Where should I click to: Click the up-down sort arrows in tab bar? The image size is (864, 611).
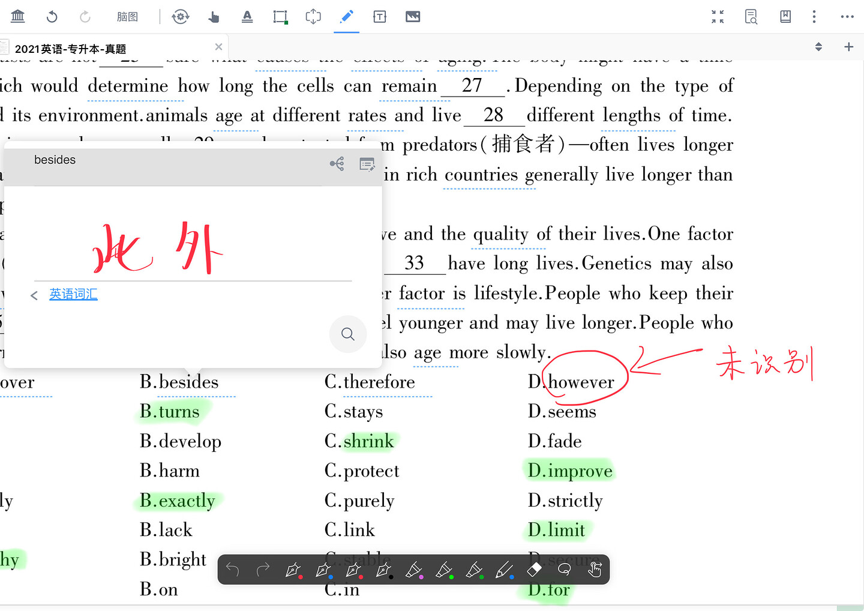coord(818,47)
